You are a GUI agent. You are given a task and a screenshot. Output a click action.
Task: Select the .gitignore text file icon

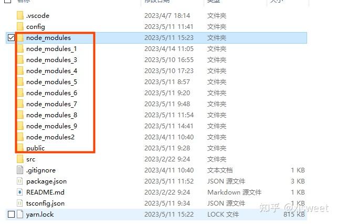[20, 170]
